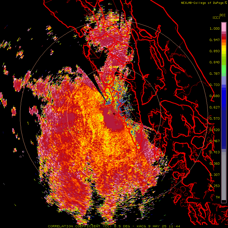Screen dimensions: 228x228
Task: Click the 0.520 legend value
Action: coord(215,130)
